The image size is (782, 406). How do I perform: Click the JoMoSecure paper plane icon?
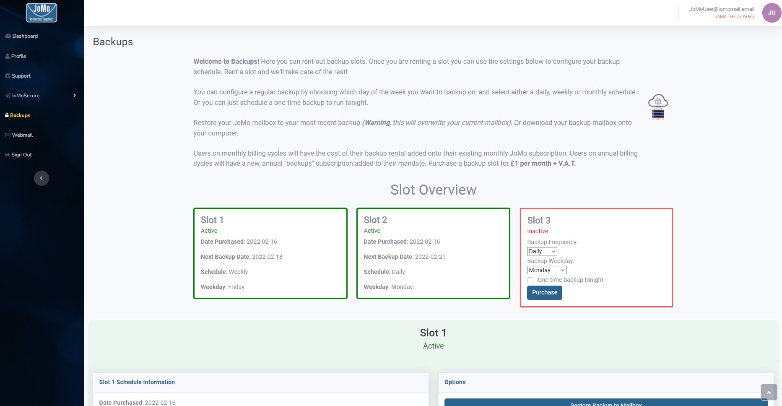(8, 96)
